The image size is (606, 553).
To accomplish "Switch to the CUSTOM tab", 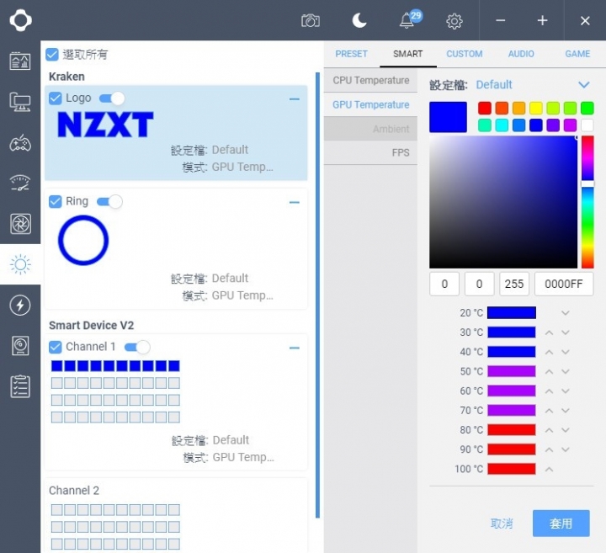I will pyautogui.click(x=464, y=54).
